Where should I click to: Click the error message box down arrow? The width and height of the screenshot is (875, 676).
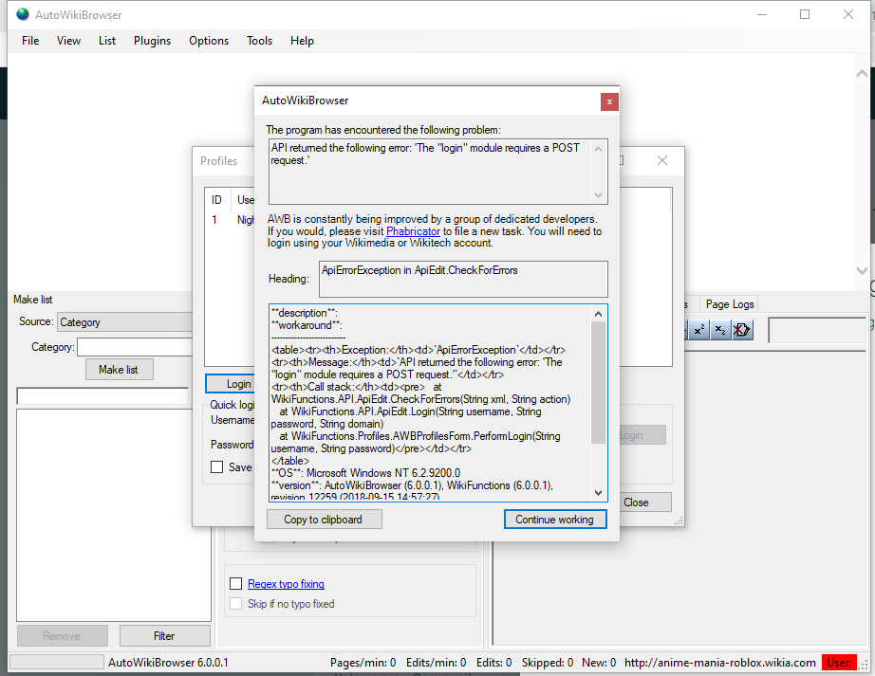click(x=598, y=195)
